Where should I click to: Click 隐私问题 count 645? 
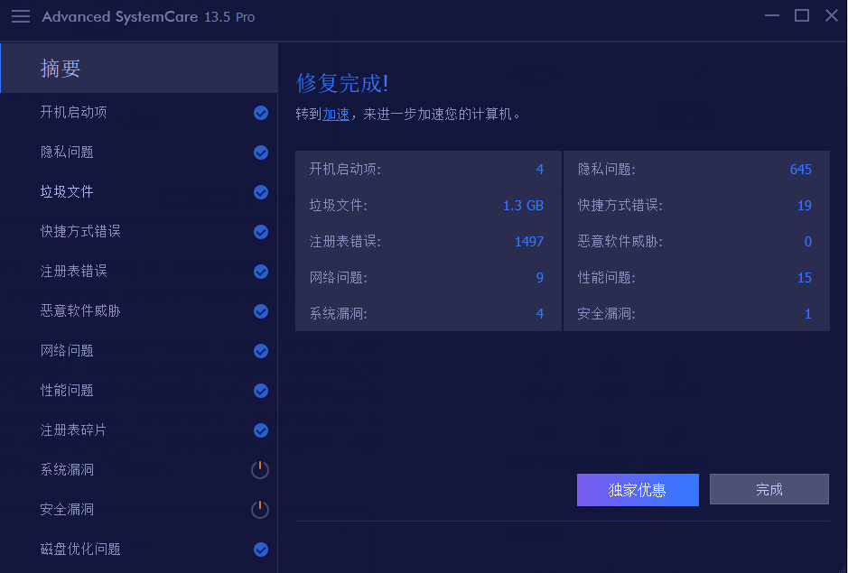(x=800, y=170)
